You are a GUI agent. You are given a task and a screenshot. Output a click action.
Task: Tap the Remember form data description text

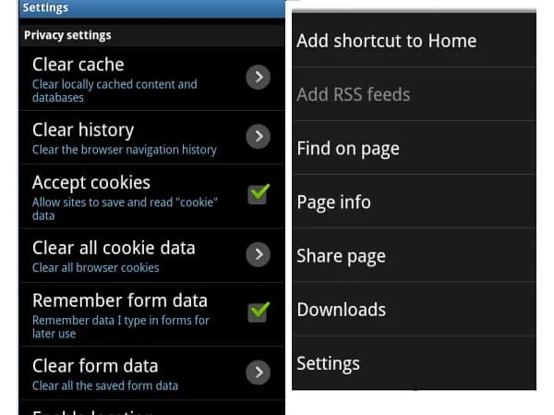coord(120,326)
